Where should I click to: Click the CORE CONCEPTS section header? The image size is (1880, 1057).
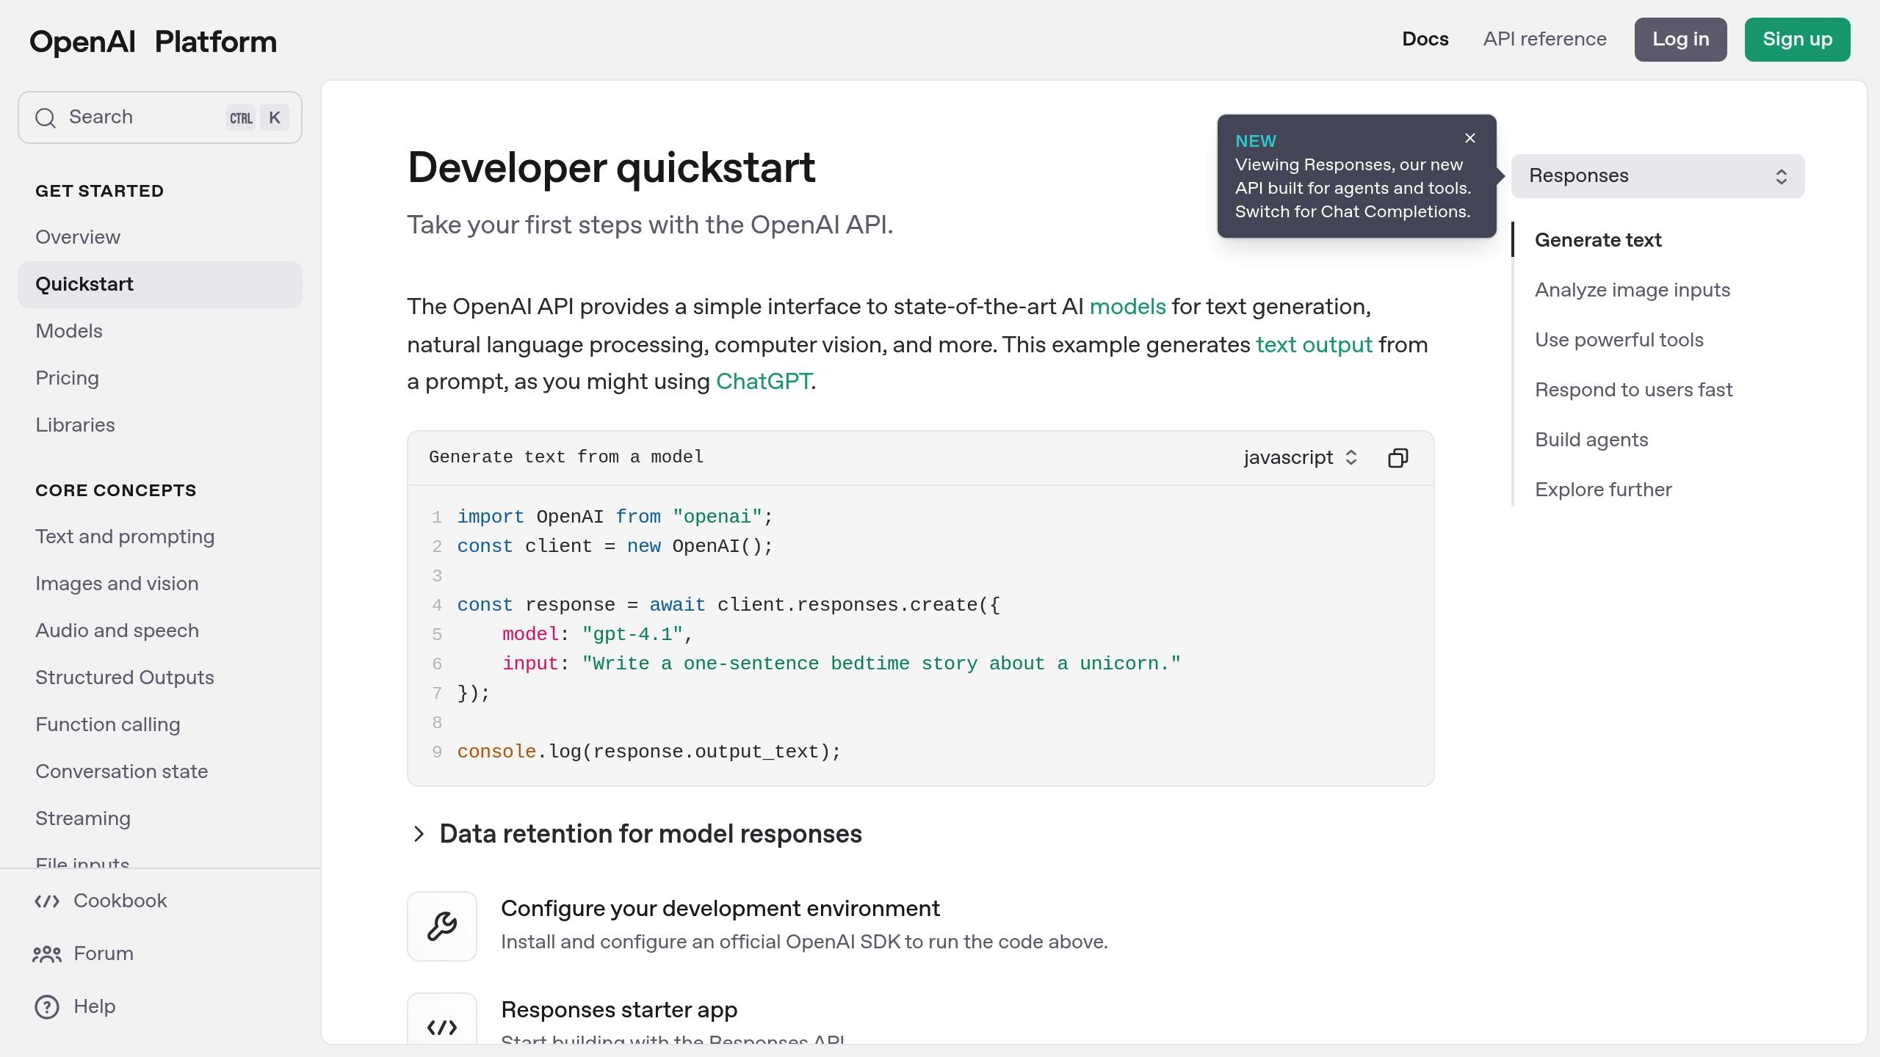116,490
